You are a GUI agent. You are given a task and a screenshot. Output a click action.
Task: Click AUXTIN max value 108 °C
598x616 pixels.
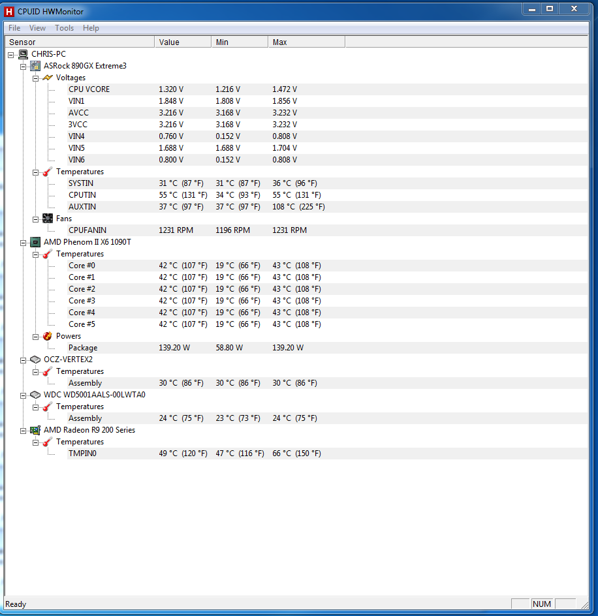click(298, 207)
